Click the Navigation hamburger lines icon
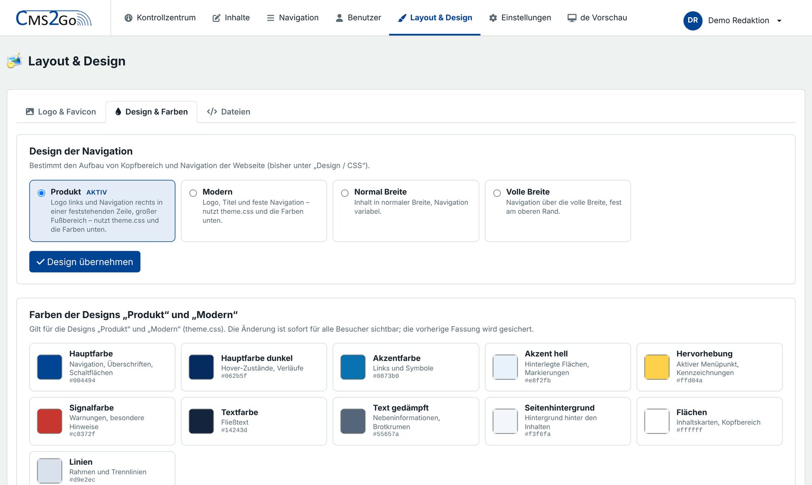The width and height of the screenshot is (812, 485). [x=270, y=18]
